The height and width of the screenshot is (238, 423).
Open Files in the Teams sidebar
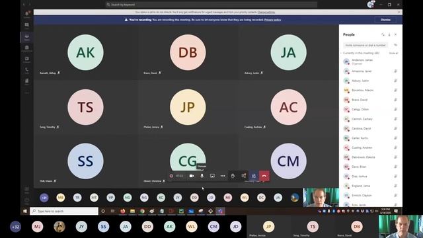[26, 81]
